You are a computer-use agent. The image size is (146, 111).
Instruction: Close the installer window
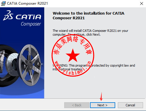(142, 4)
